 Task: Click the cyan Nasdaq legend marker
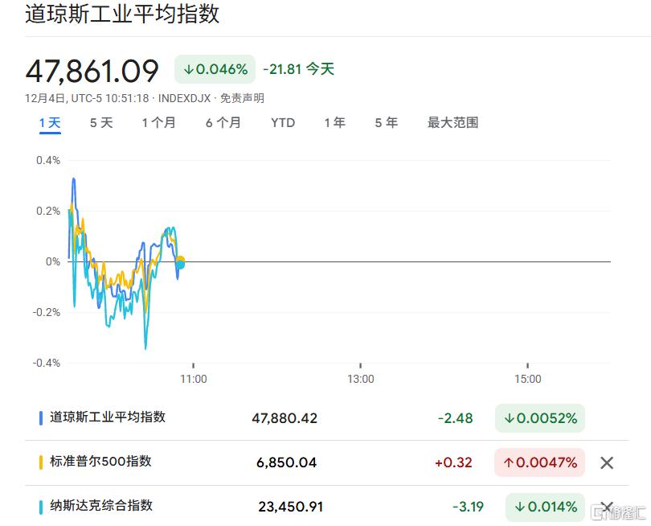(41, 507)
